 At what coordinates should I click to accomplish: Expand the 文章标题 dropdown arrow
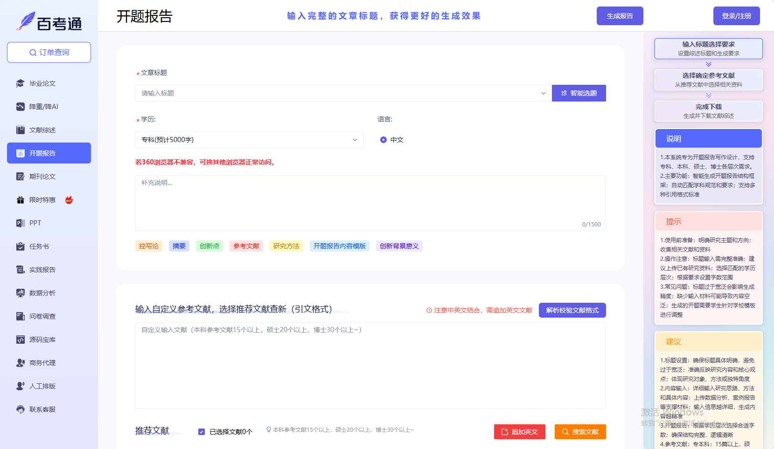click(543, 93)
